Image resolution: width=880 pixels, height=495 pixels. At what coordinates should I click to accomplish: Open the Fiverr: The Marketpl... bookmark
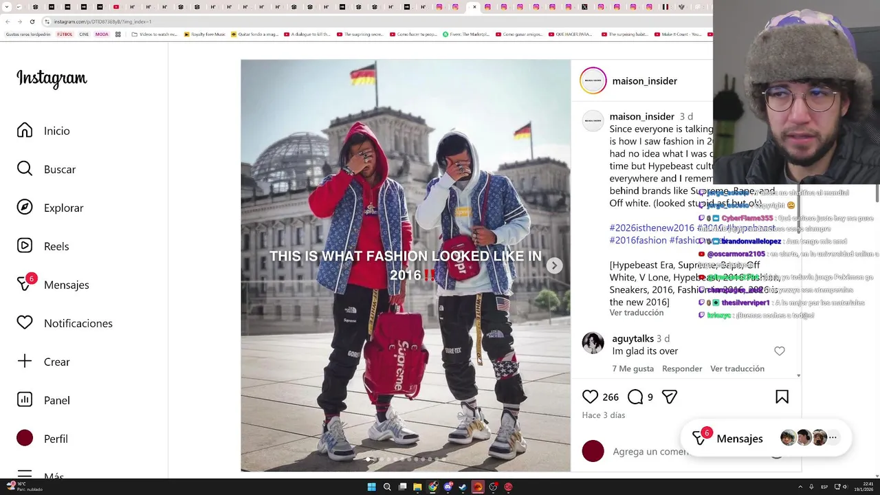pyautogui.click(x=465, y=34)
